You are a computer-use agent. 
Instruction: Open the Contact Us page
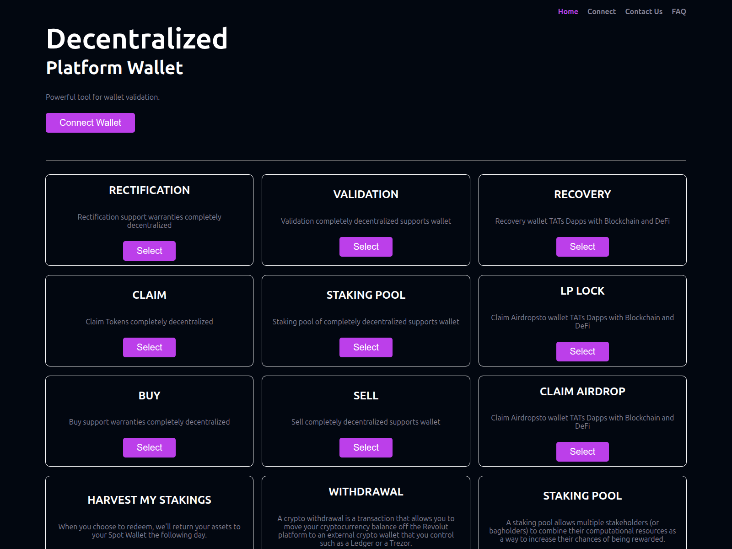tap(644, 11)
